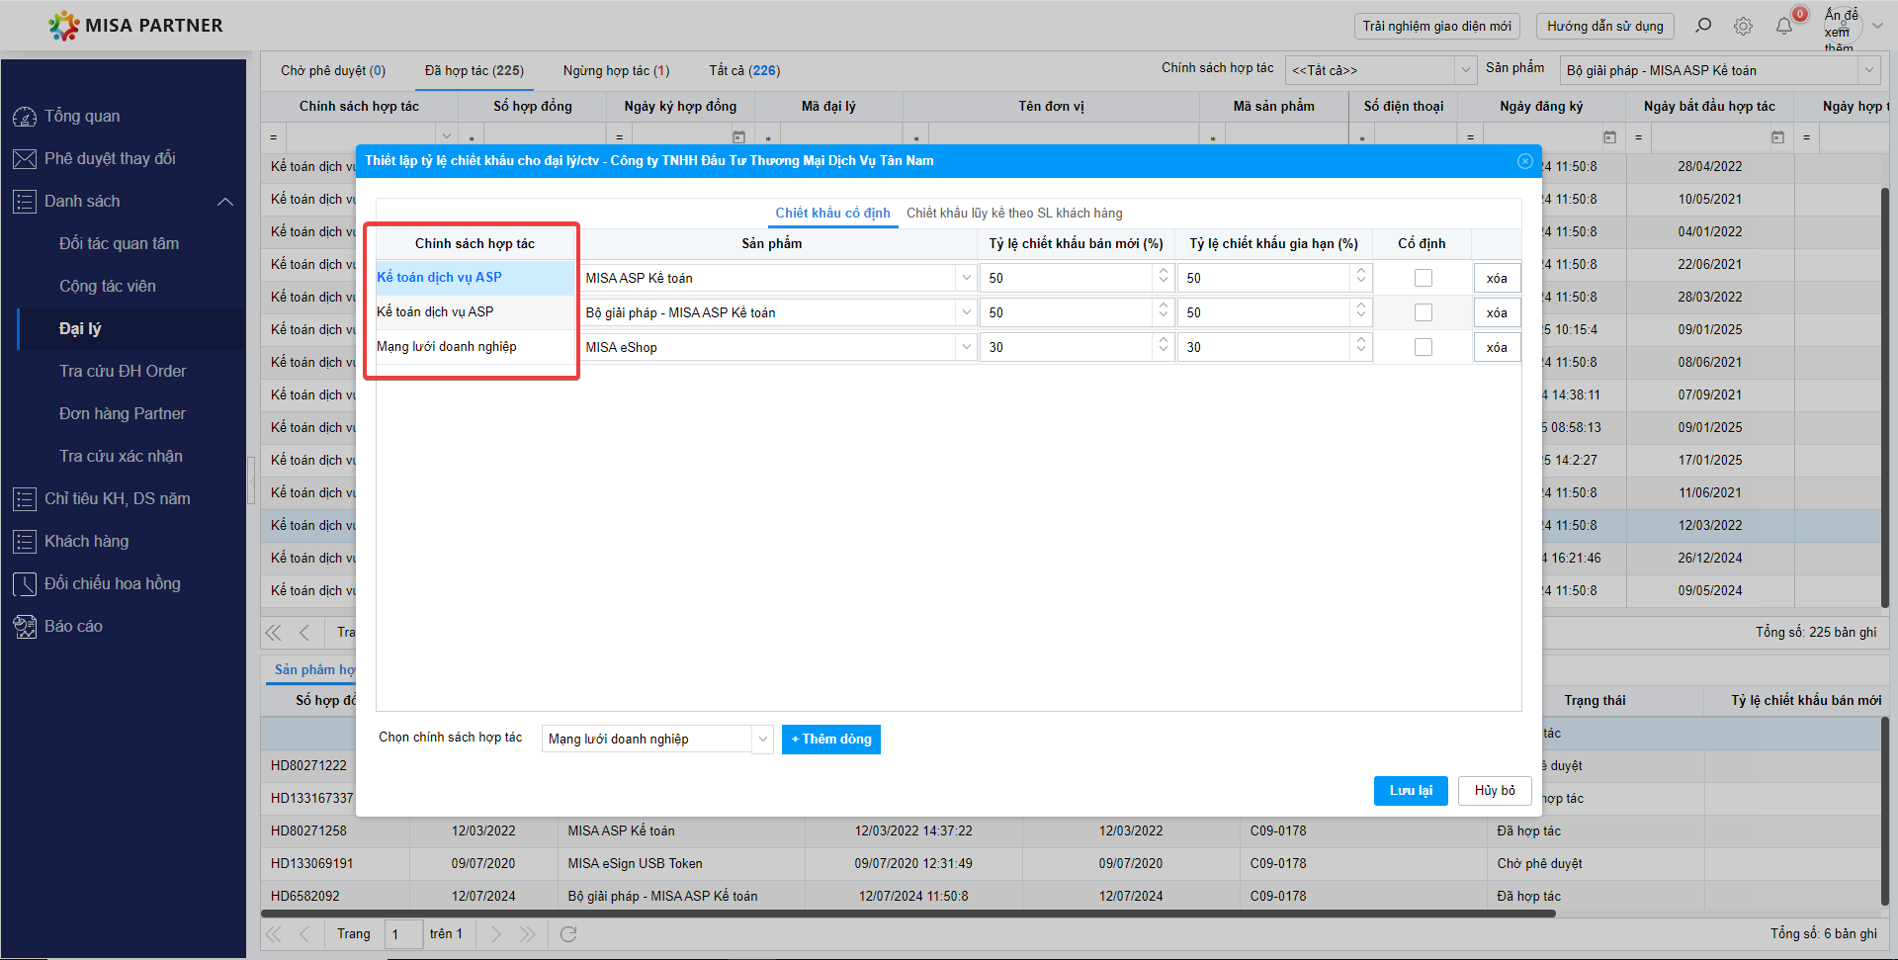Click new-sale discount field of MISA ASP Kế toán
The image size is (1898, 960).
pos(1068,279)
